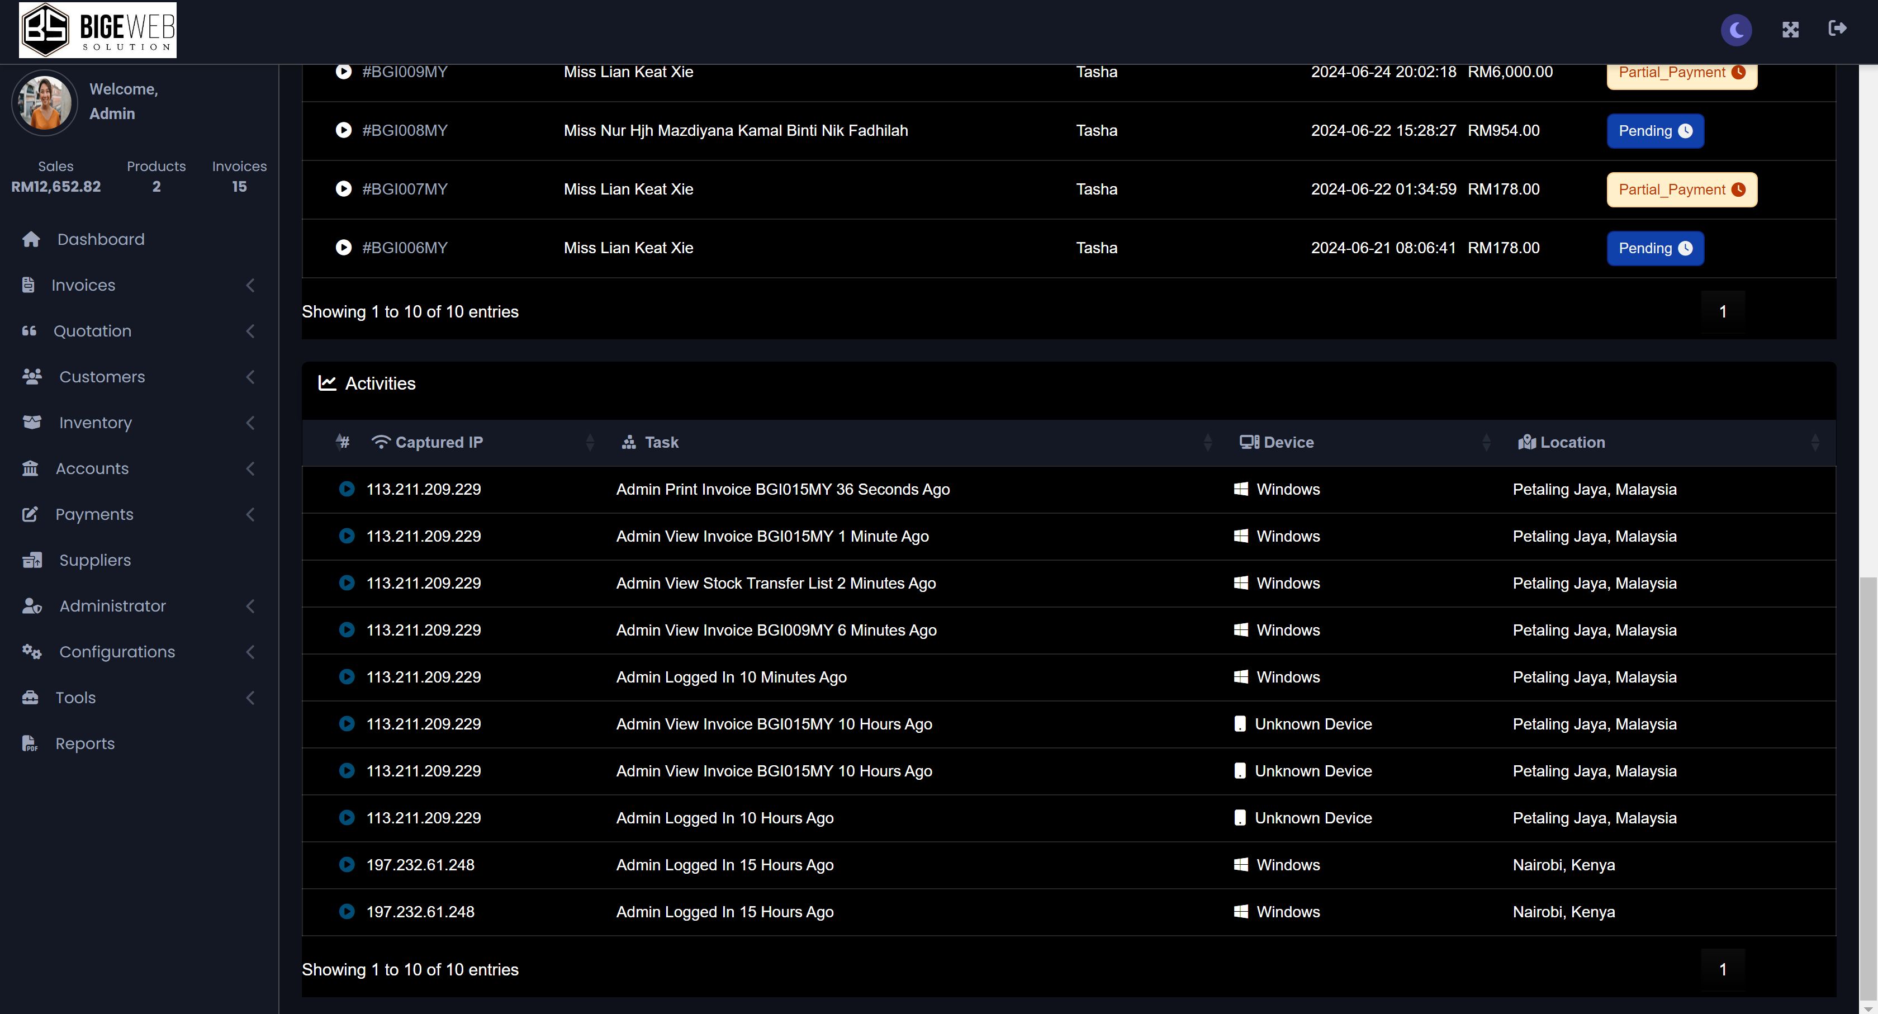
Task: Expand row toggle for #BGI006MY
Action: click(343, 248)
